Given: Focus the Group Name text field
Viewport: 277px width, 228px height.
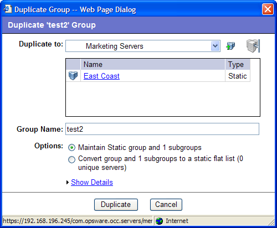Looking at the screenshot, I should coord(162,129).
